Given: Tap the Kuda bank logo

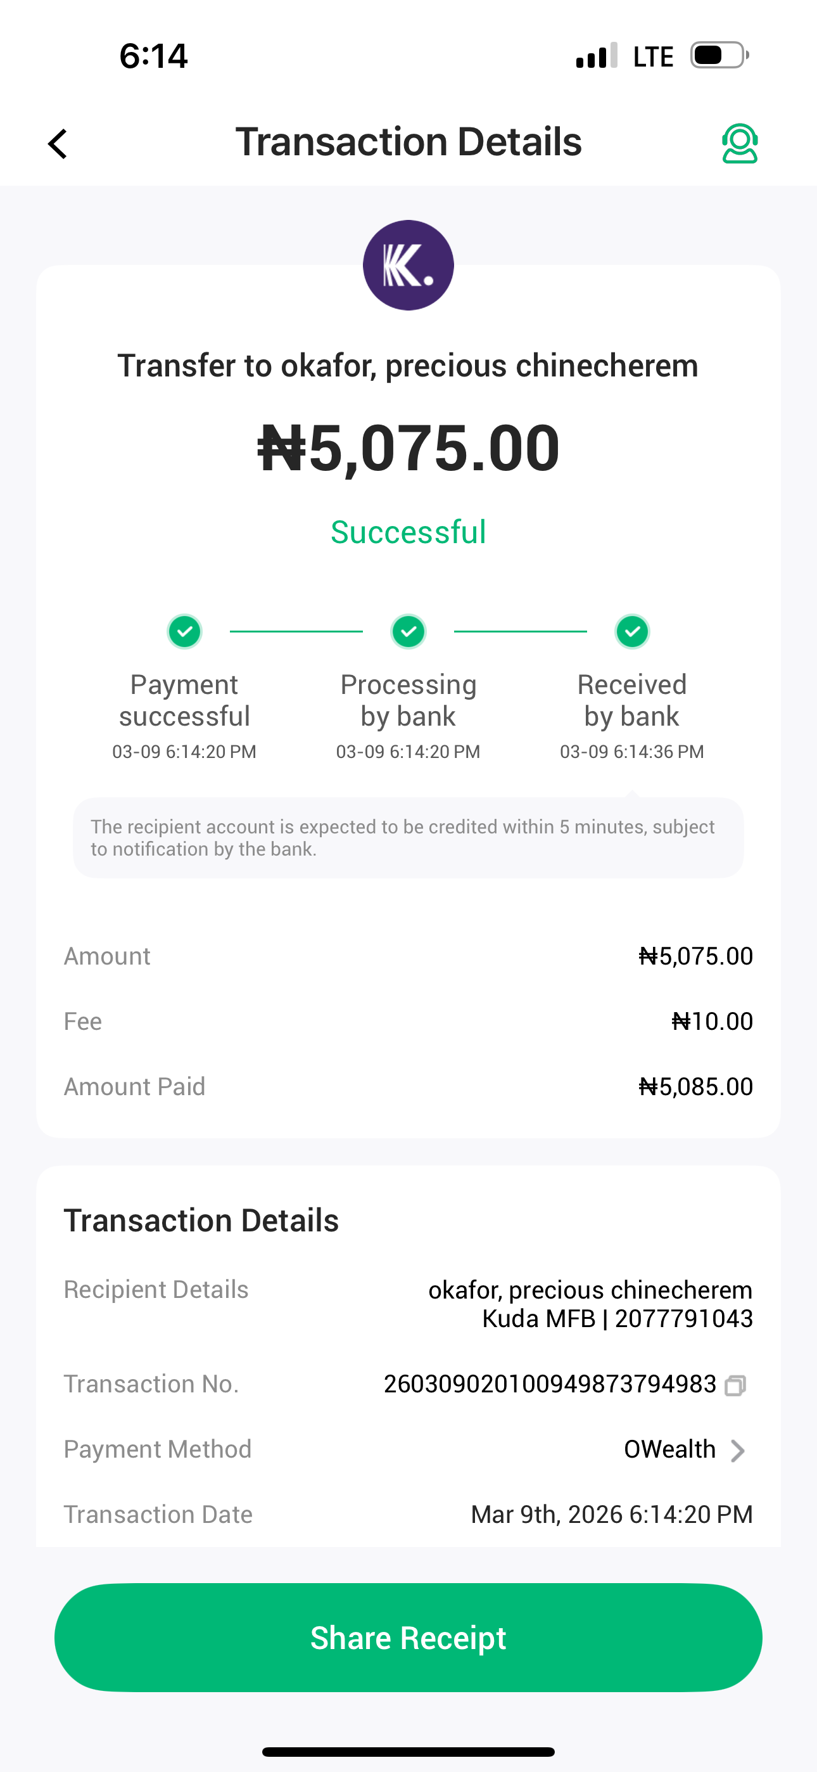Looking at the screenshot, I should click(x=408, y=266).
